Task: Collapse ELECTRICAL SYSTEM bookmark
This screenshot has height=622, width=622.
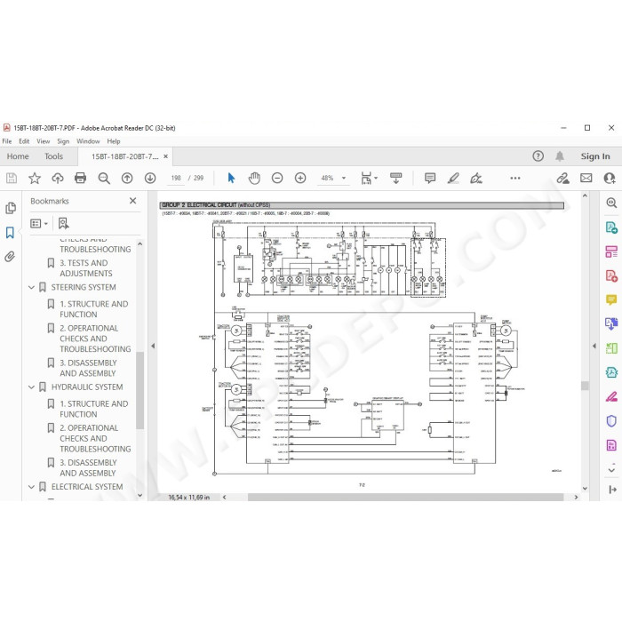Action: (x=31, y=487)
